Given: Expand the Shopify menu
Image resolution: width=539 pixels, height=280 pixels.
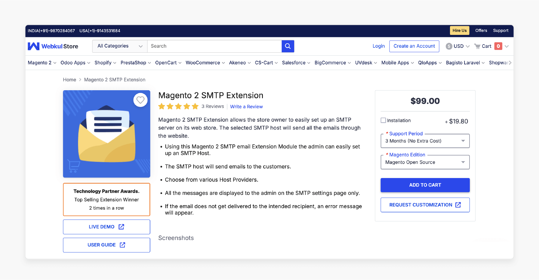Looking at the screenshot, I should pyautogui.click(x=105, y=63).
